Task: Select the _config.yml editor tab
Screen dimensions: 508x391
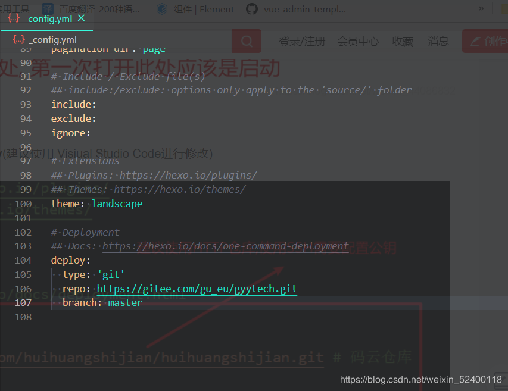Action: tap(48, 18)
